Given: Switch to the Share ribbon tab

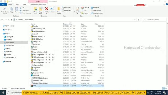Looking at the screenshot, I should coord(18,4).
